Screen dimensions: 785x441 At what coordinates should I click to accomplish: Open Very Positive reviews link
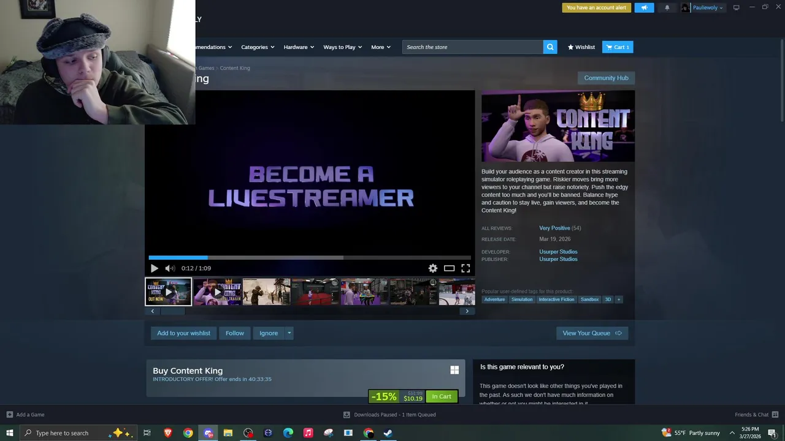[x=554, y=228]
